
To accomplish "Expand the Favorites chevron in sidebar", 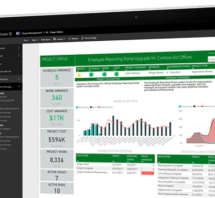I will coord(19,48).
